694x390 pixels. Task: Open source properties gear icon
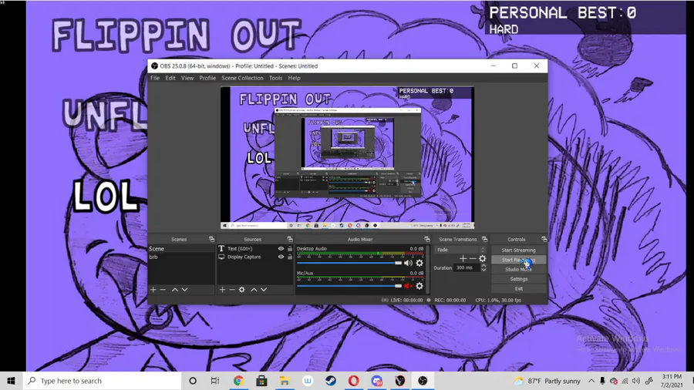pyautogui.click(x=241, y=290)
